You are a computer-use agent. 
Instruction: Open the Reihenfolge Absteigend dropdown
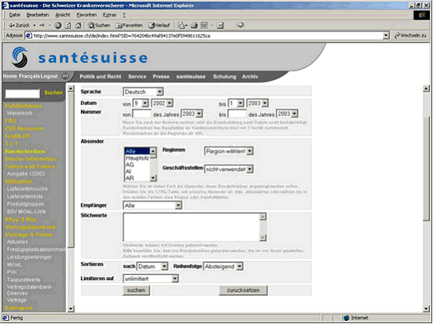tap(223, 267)
